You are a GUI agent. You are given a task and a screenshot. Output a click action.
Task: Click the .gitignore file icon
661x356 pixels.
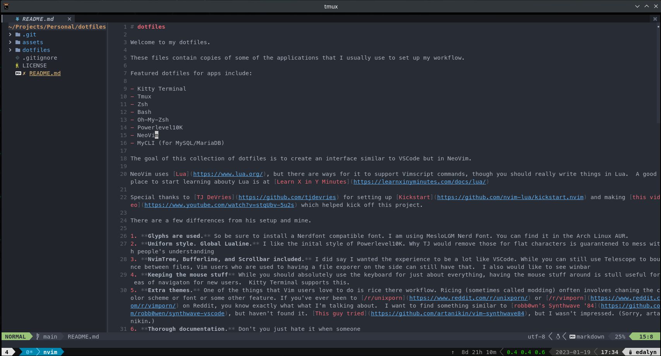[17, 58]
